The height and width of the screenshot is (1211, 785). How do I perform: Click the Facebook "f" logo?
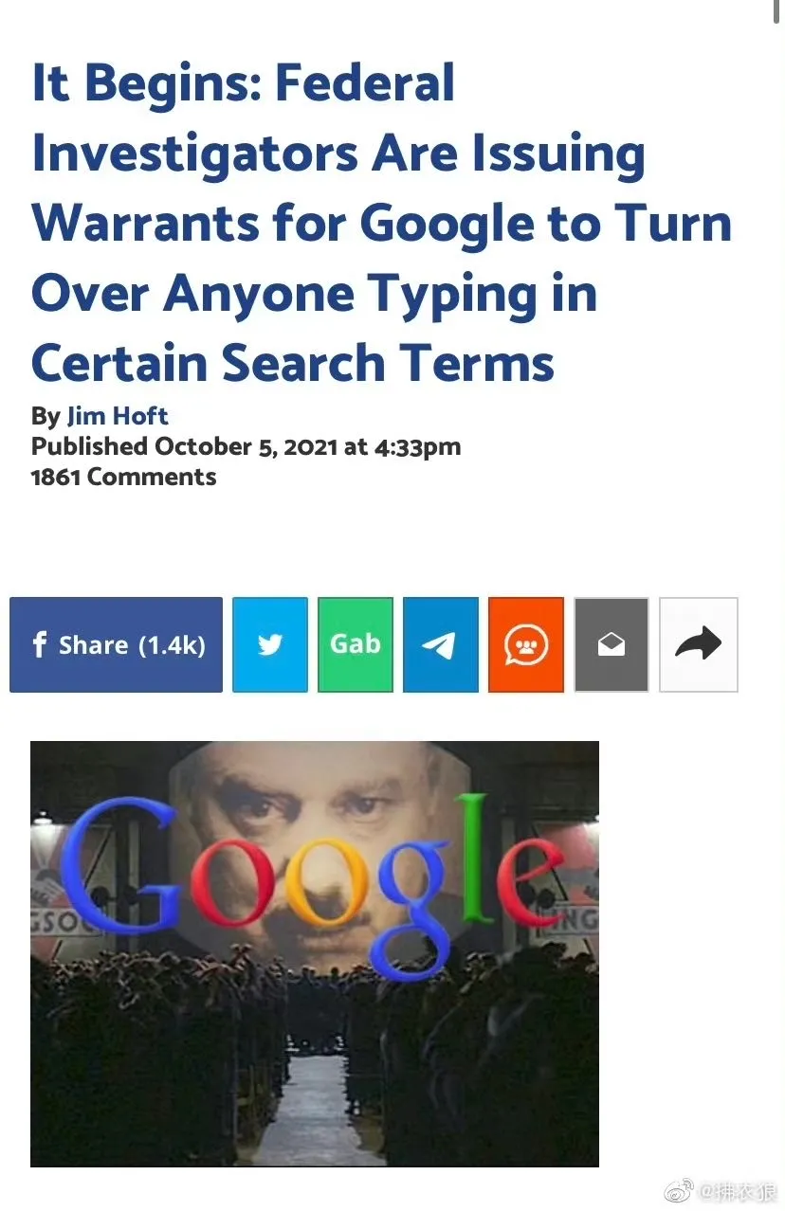click(x=39, y=644)
